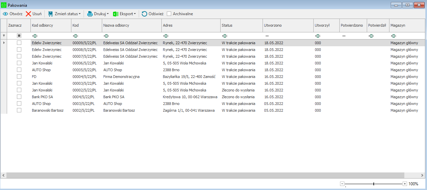Enable the Archiwalne checkbox
Viewport: 427px width, 190px height.
tap(169, 14)
